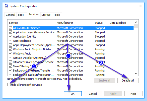The height and width of the screenshot is (101, 147).
Task: Uncheck BitLocker Drive Encryption Service checkbox
Action: (x=10, y=62)
